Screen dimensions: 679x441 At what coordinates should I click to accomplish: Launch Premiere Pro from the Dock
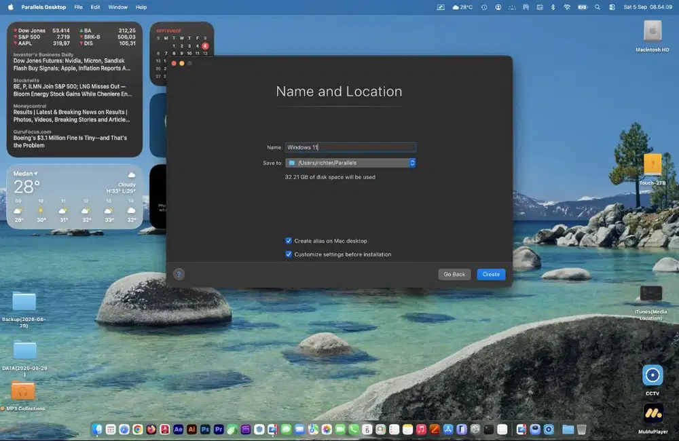[x=219, y=429]
